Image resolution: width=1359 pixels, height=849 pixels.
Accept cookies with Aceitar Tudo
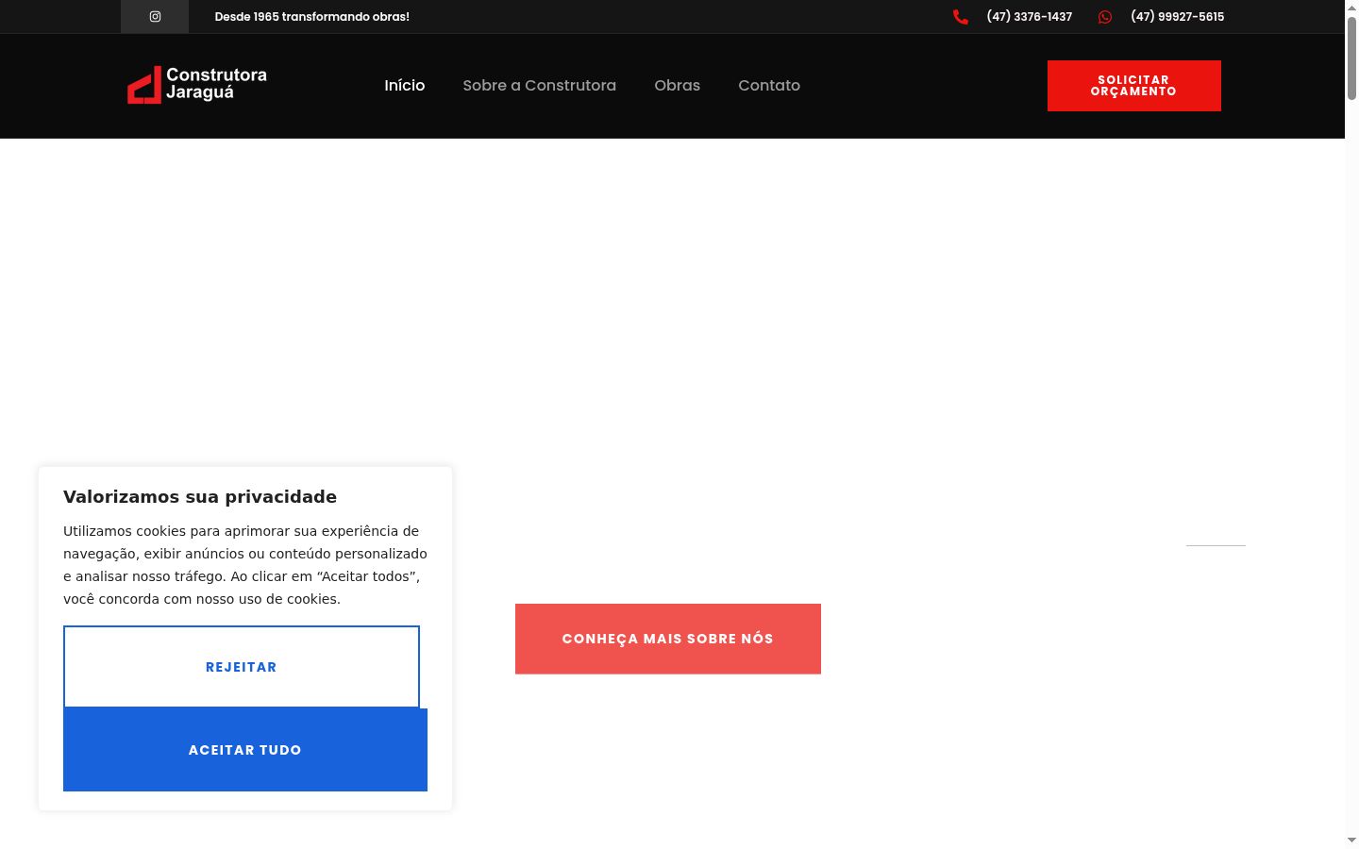[245, 750]
